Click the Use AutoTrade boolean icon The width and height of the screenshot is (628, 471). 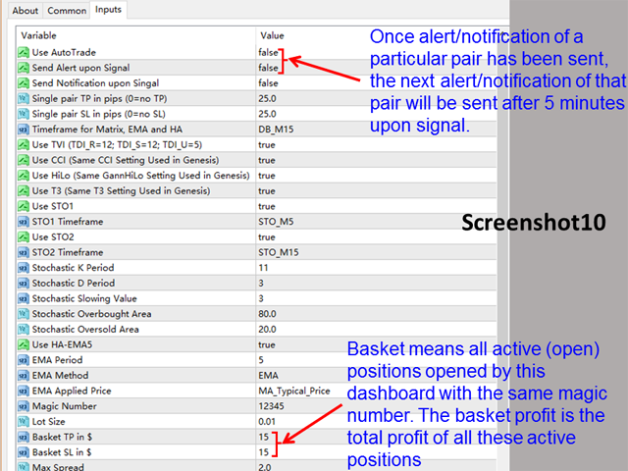[x=24, y=52]
